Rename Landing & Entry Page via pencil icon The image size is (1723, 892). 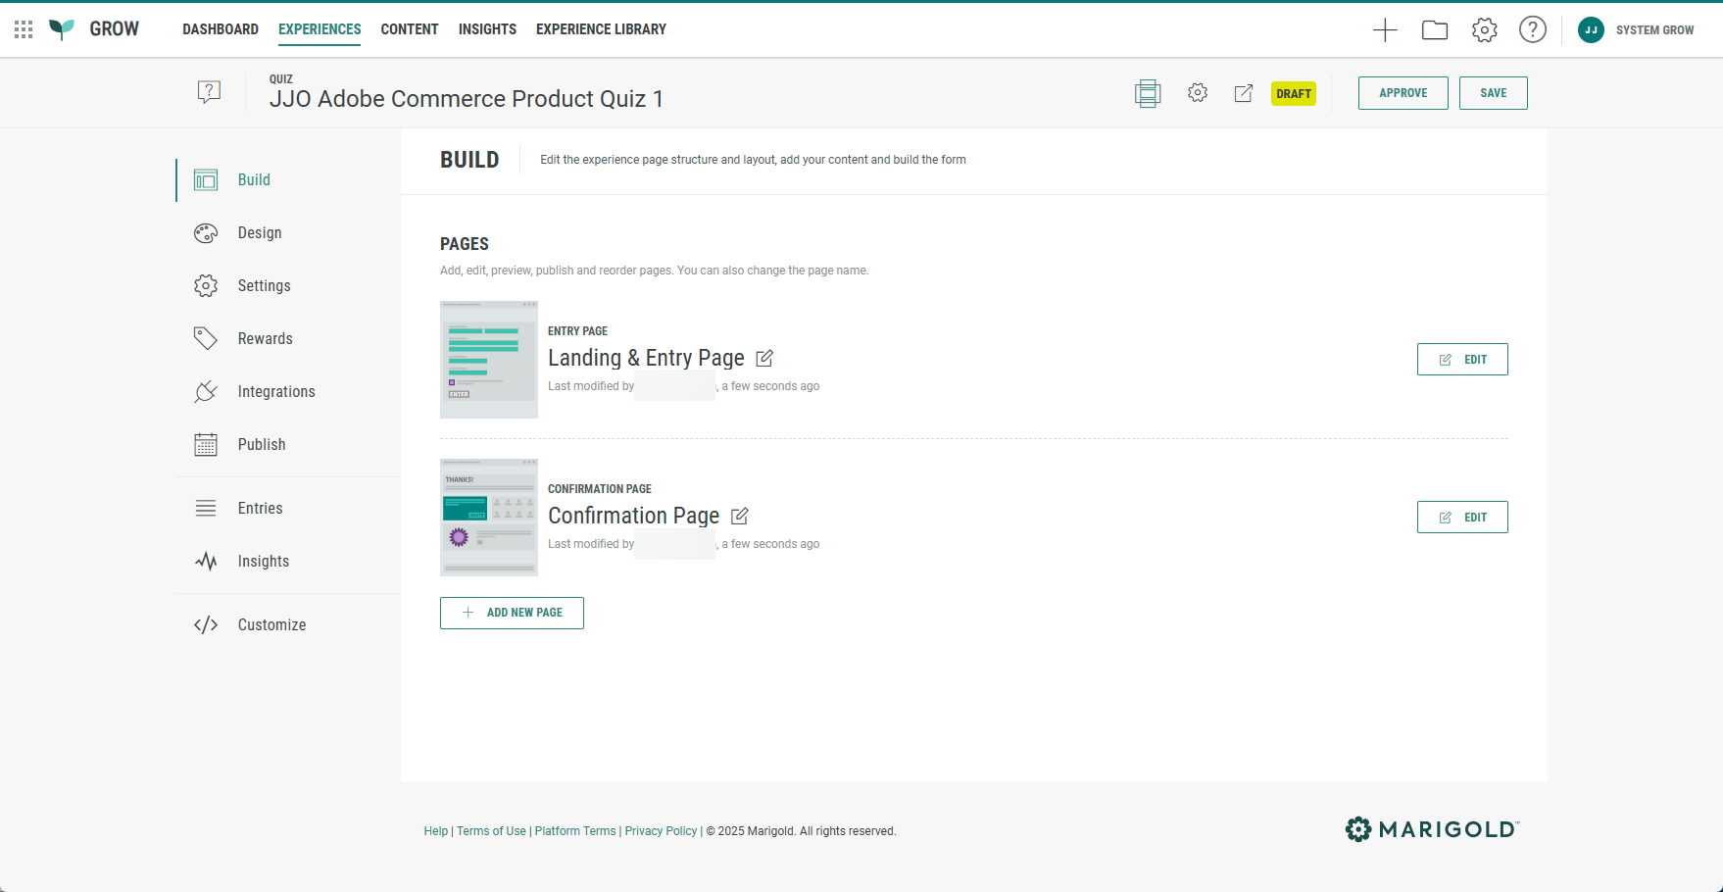pos(764,359)
